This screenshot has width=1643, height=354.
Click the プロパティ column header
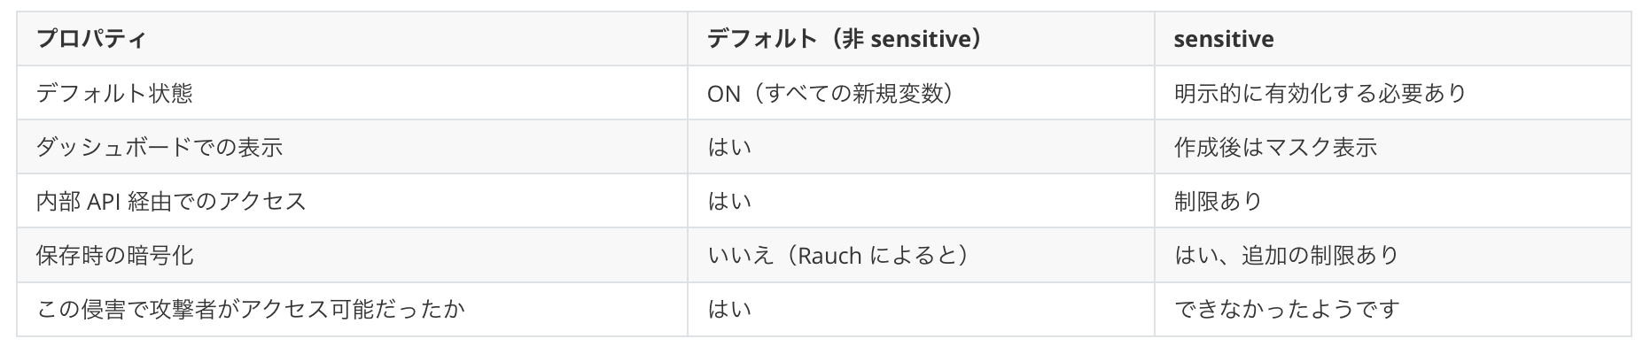[x=91, y=39]
